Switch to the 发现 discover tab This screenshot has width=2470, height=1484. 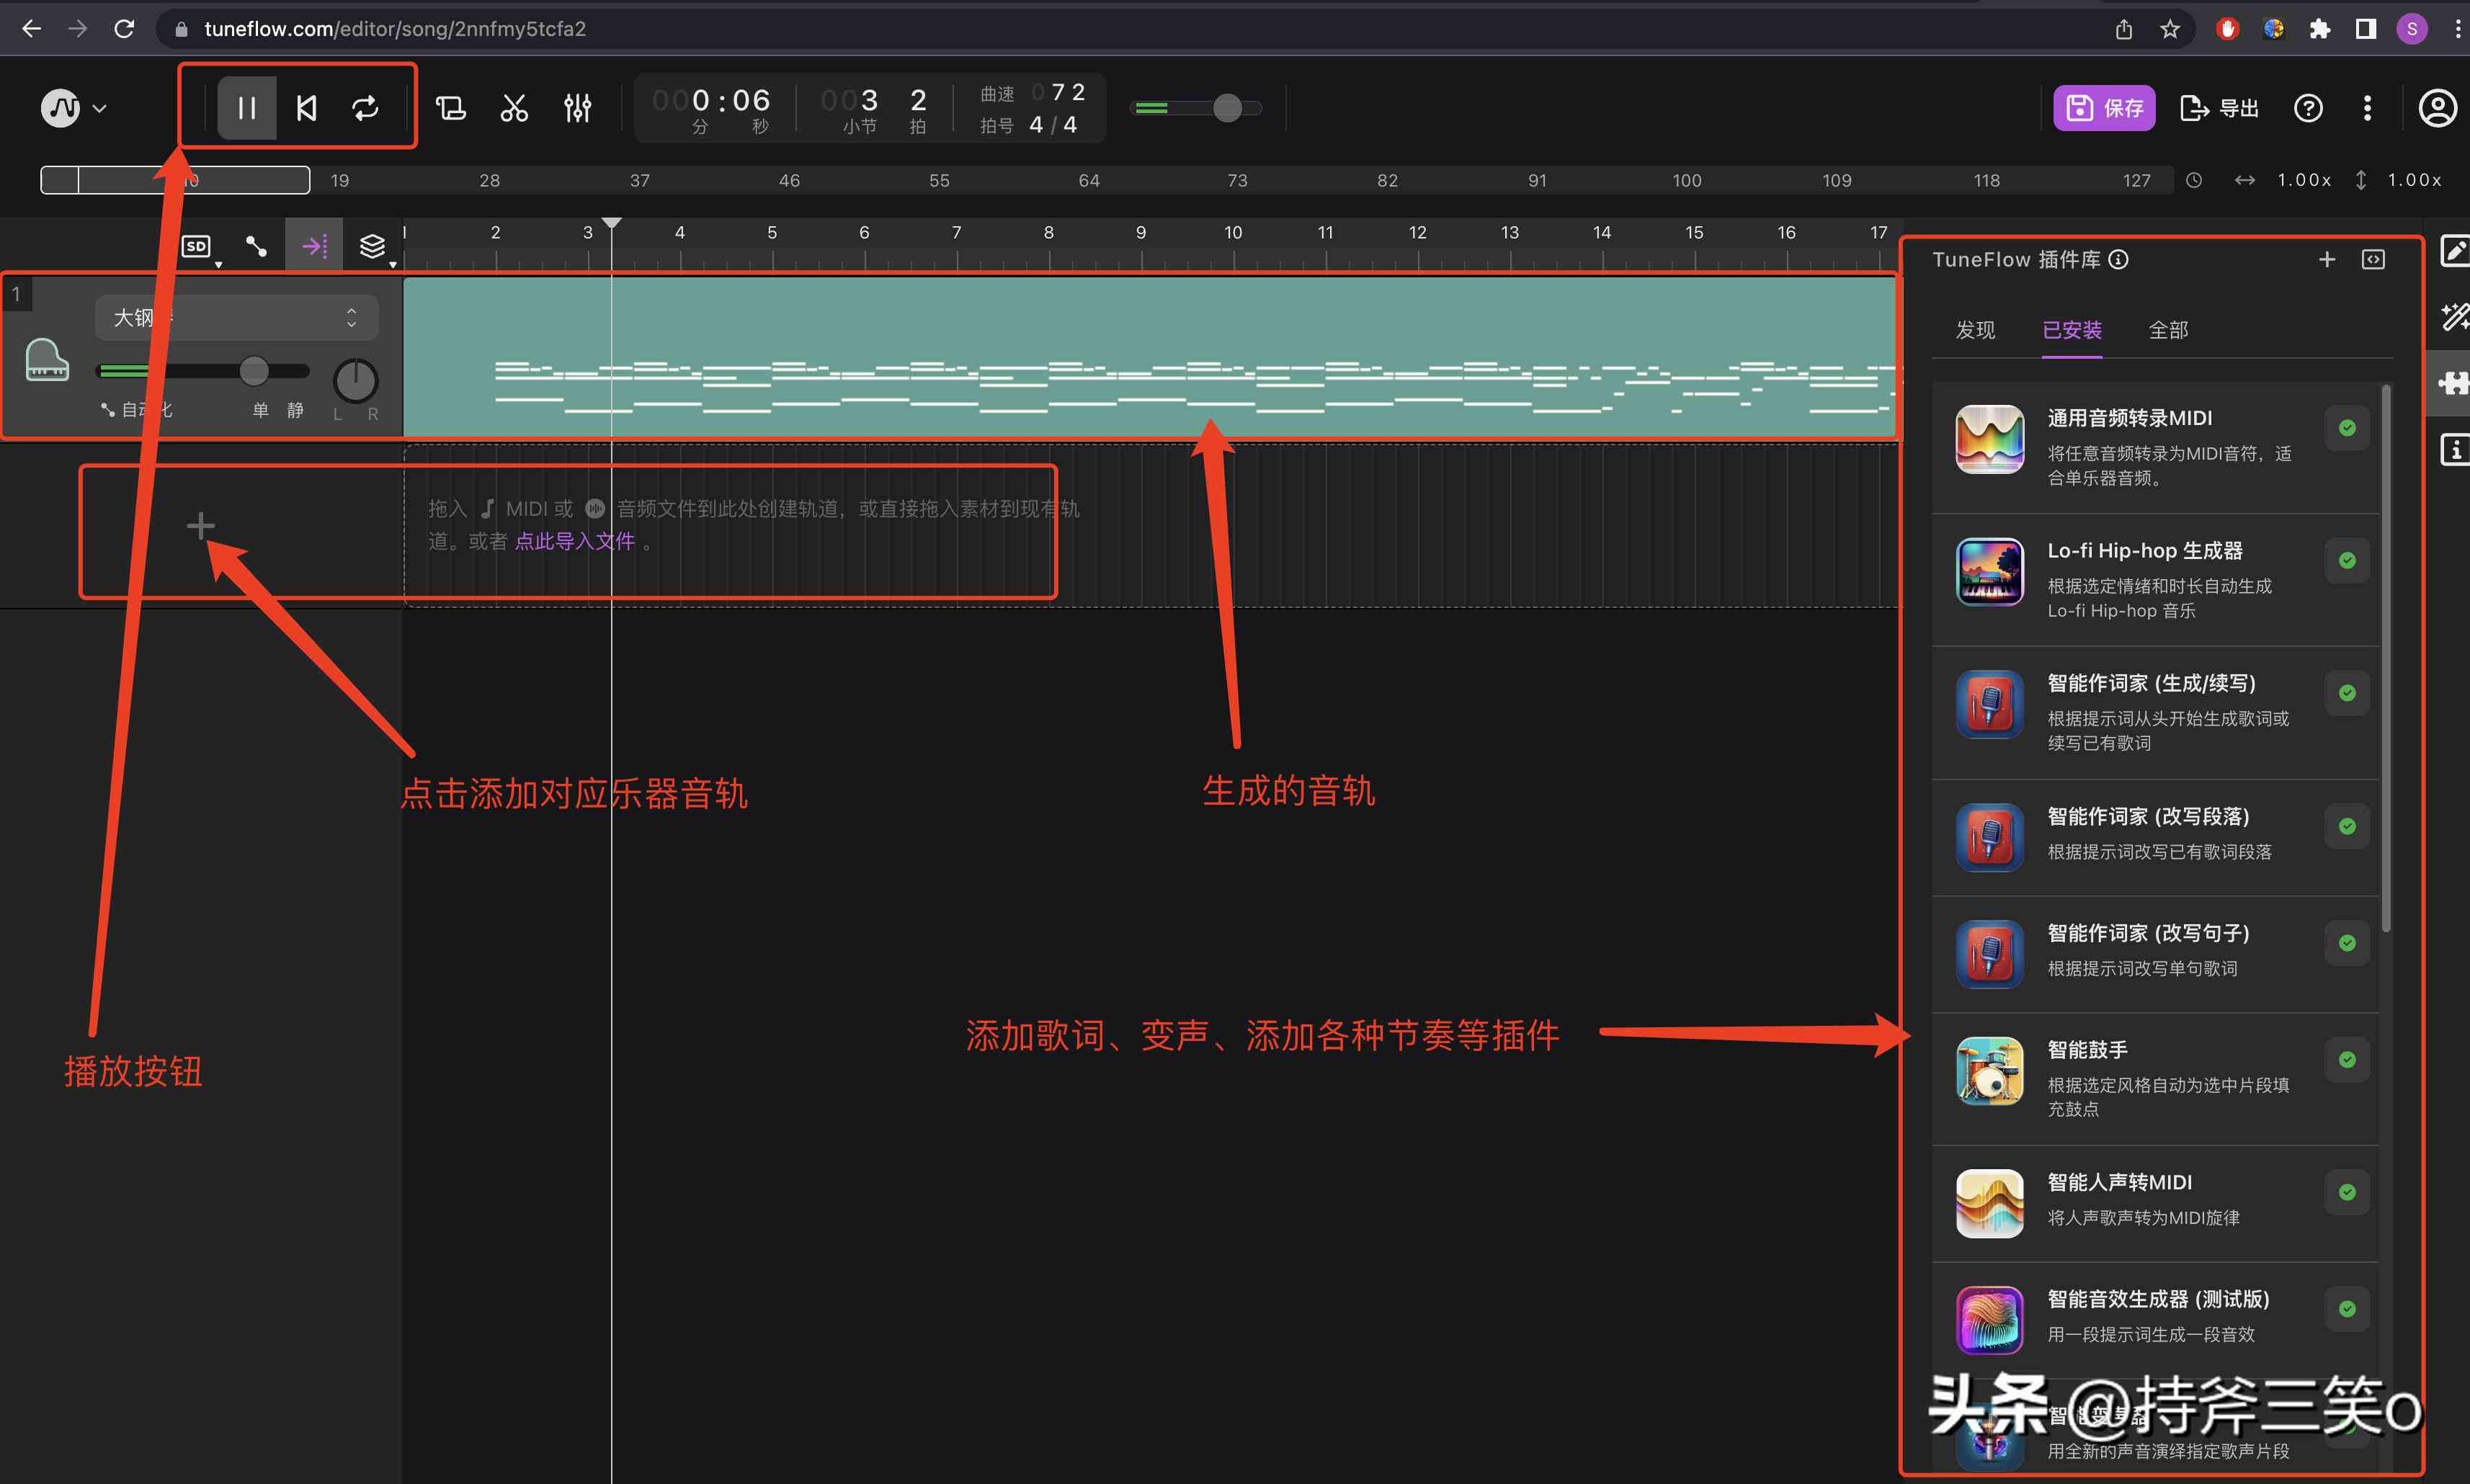click(1975, 330)
